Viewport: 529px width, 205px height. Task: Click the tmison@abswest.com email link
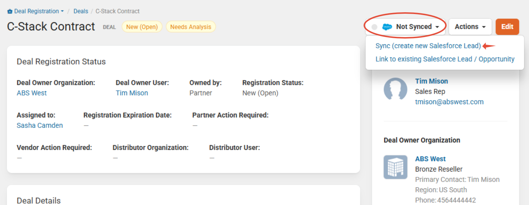pyautogui.click(x=449, y=102)
